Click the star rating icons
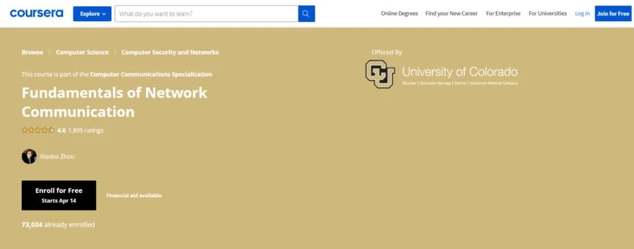Screen dimensions: 634x249 pos(38,130)
